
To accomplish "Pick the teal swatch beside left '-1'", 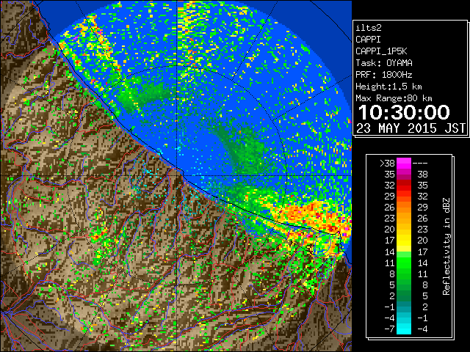I will (x=404, y=307).
